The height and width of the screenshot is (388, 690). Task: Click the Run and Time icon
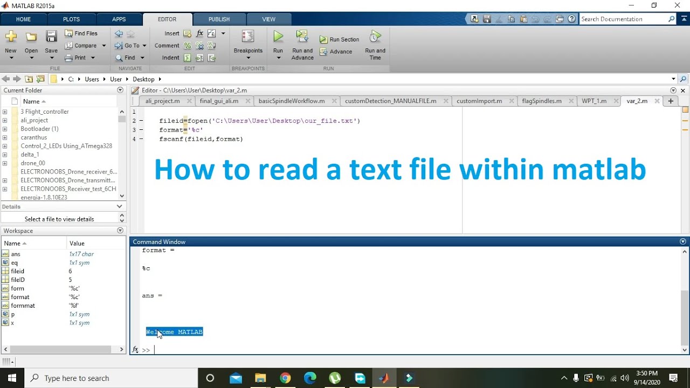375,37
